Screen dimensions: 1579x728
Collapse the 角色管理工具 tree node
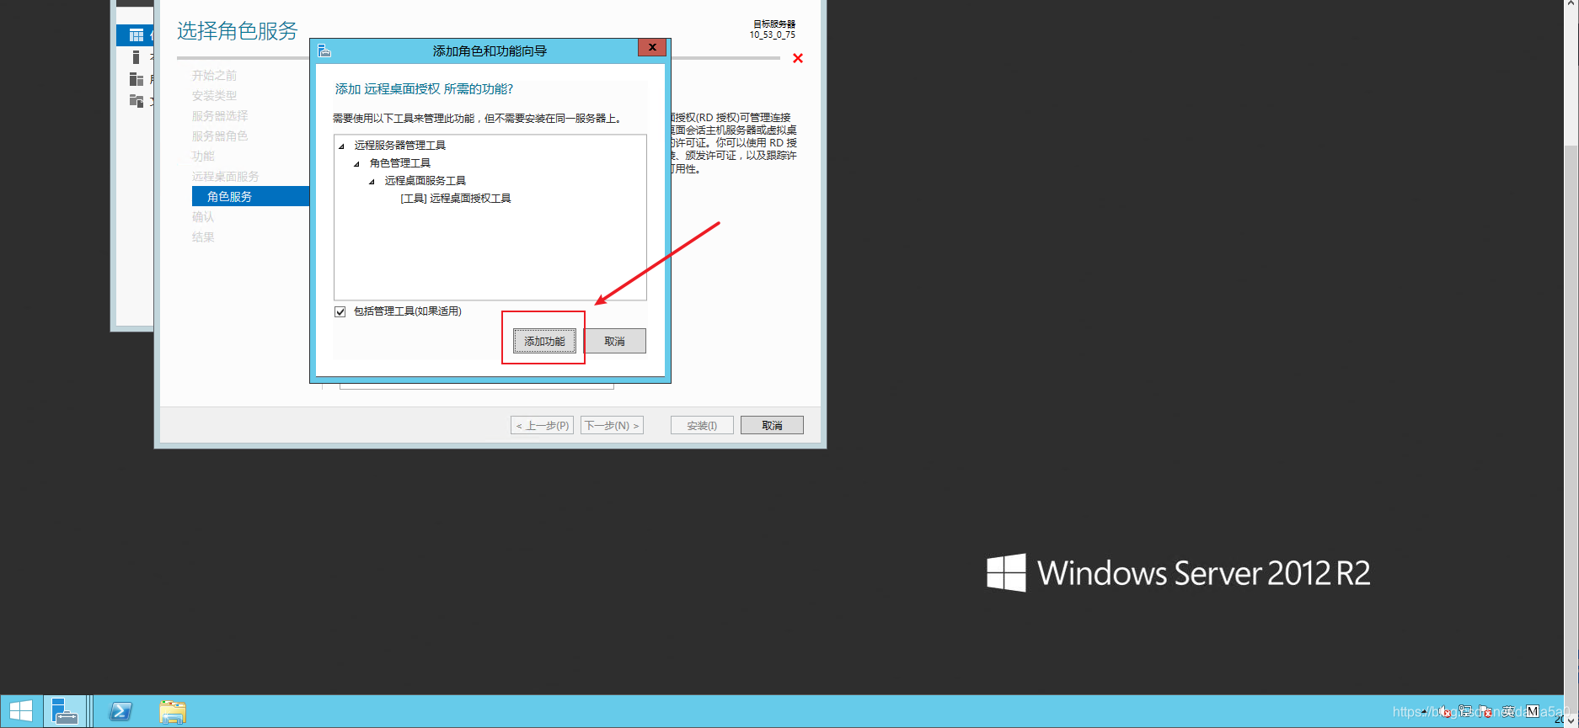356,164
